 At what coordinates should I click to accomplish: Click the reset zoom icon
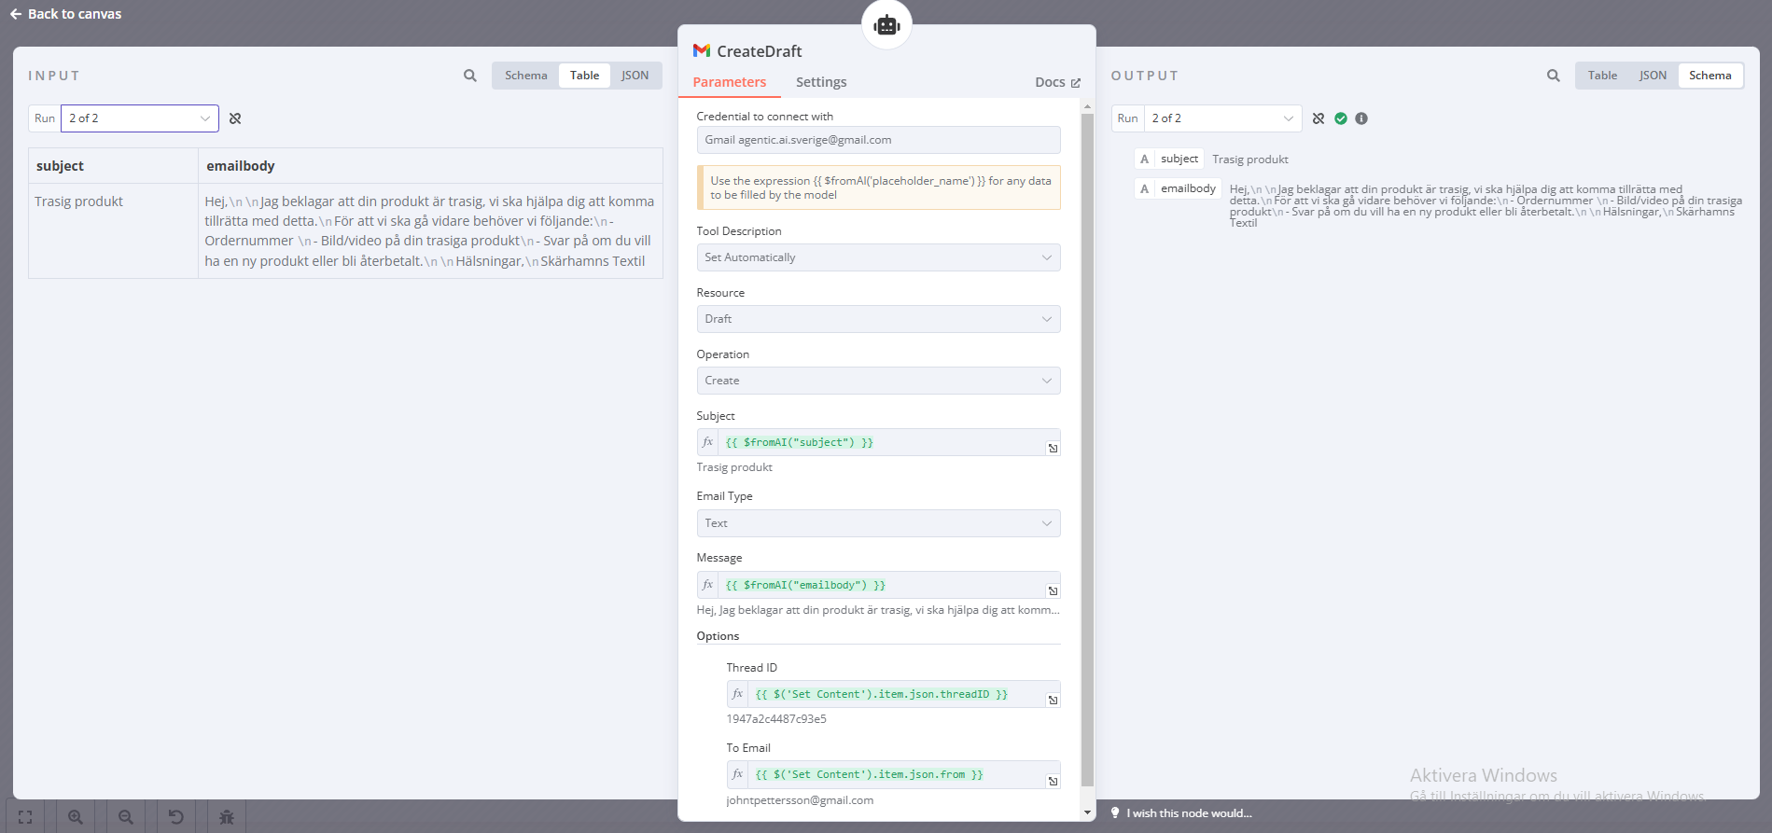click(176, 817)
